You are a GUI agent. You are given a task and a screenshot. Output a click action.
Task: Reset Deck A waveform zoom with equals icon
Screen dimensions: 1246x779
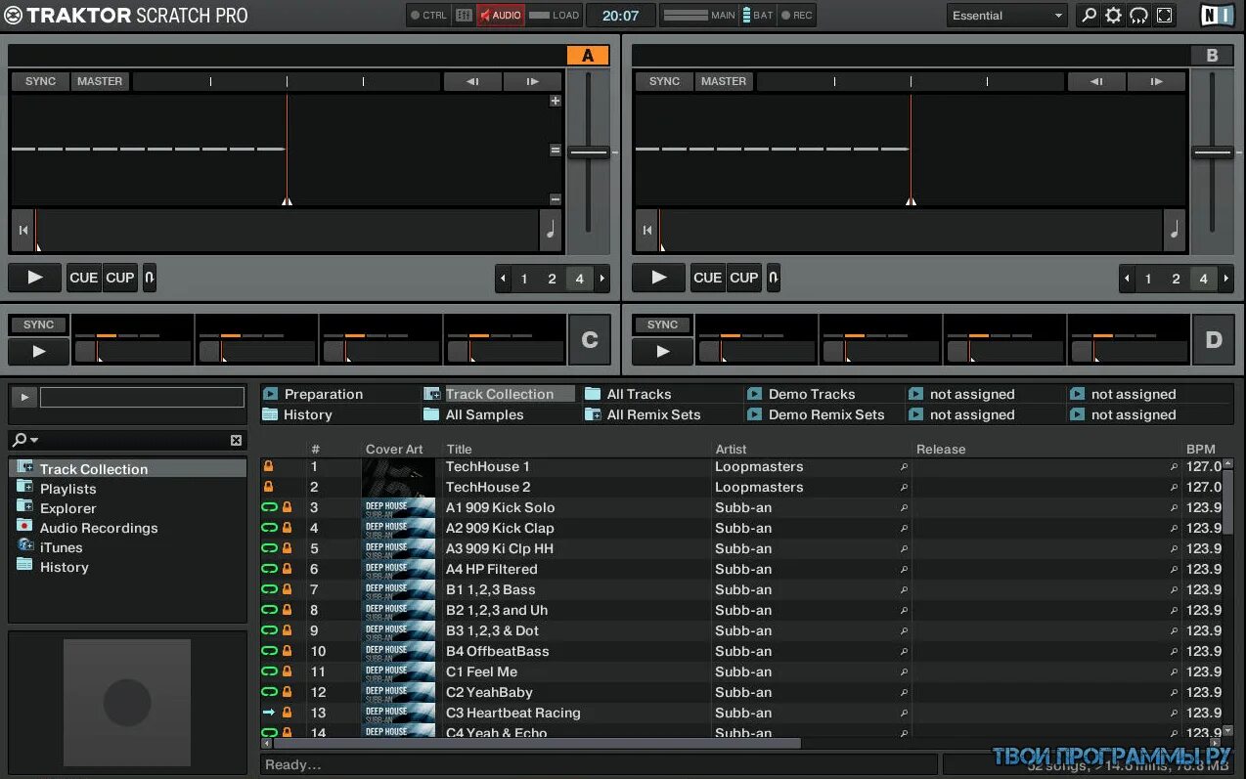[x=556, y=151]
